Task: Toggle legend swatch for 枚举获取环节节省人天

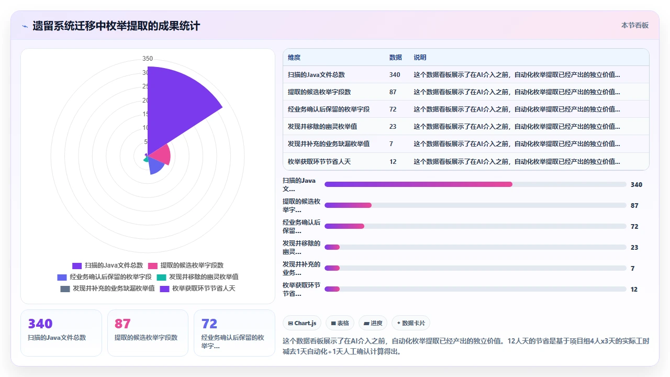Action: [165, 289]
